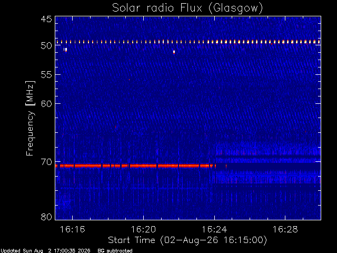337x253 pixels.
Task: Click the 55 MHz frequency label
Action: (x=46, y=75)
